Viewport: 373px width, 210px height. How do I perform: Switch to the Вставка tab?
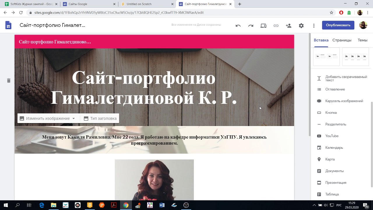coord(321,40)
